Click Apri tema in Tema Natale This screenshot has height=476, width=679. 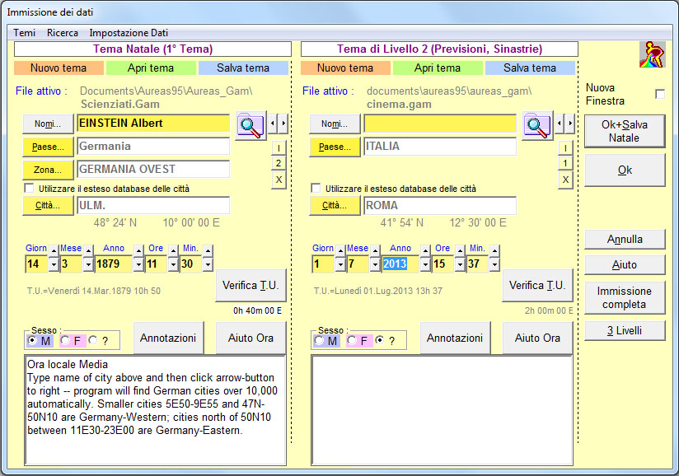151,68
